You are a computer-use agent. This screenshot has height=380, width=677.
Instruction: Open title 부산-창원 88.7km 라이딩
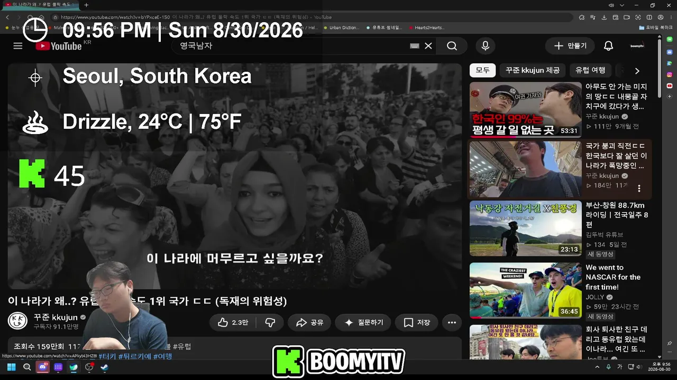click(617, 215)
